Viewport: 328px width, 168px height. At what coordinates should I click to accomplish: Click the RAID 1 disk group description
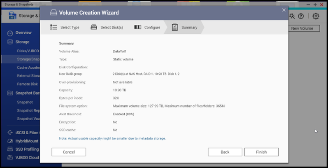[x=146, y=74]
